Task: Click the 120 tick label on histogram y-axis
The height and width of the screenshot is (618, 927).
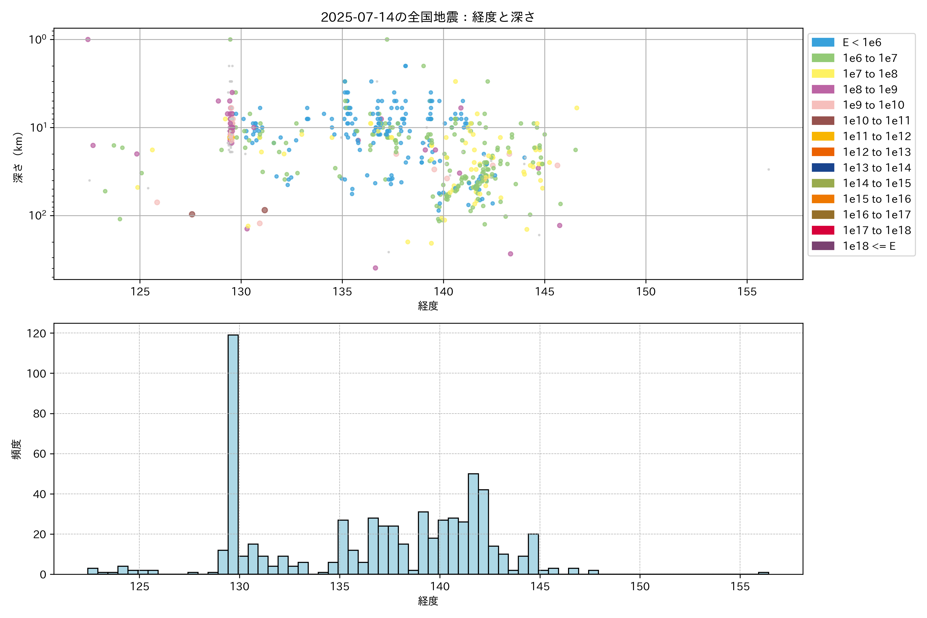Action: pyautogui.click(x=36, y=333)
